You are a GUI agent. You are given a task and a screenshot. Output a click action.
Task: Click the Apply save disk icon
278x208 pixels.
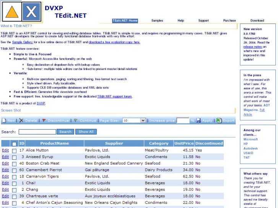[x=198, y=121]
